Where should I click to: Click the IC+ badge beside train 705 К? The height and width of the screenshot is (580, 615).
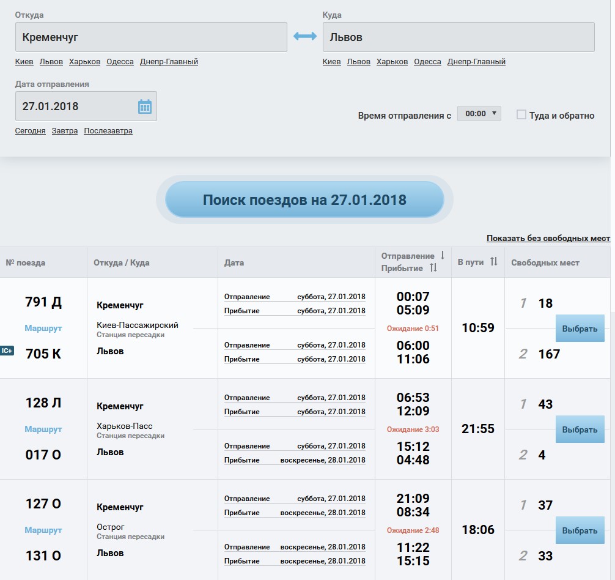7,351
